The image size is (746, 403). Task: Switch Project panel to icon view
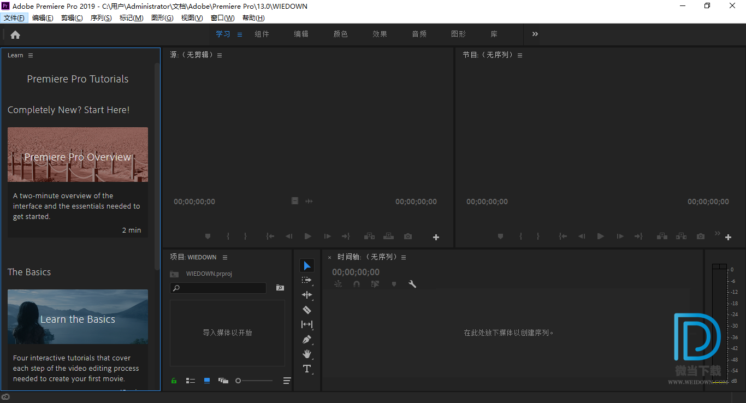pyautogui.click(x=207, y=381)
